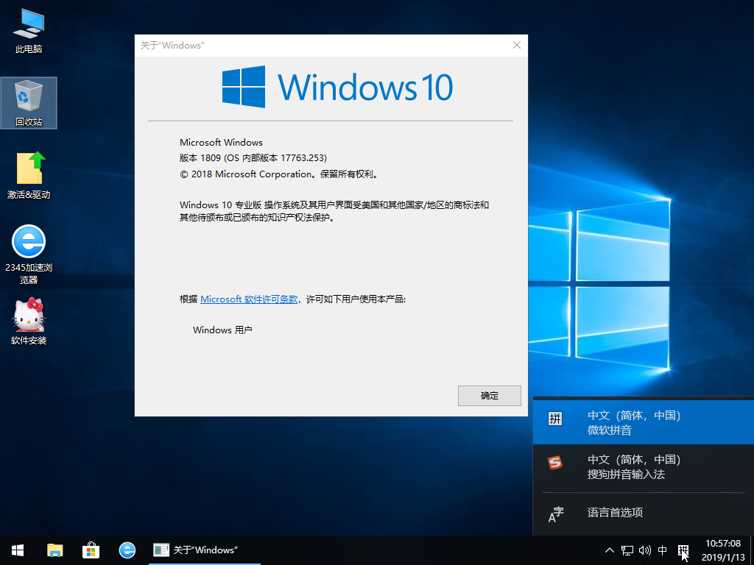This screenshot has width=754, height=565.
Task: Select the 回收站 recycle bin icon
Action: pyautogui.click(x=29, y=103)
